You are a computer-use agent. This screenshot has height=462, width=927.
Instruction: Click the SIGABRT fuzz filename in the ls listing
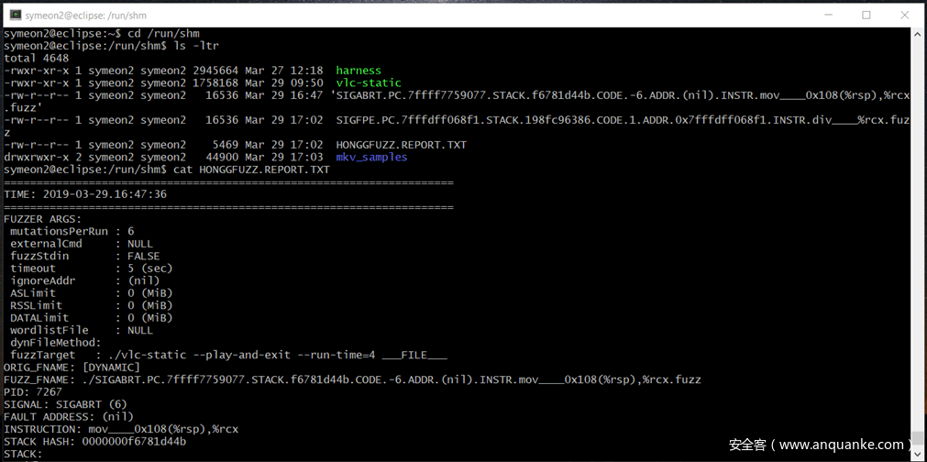pos(457,101)
